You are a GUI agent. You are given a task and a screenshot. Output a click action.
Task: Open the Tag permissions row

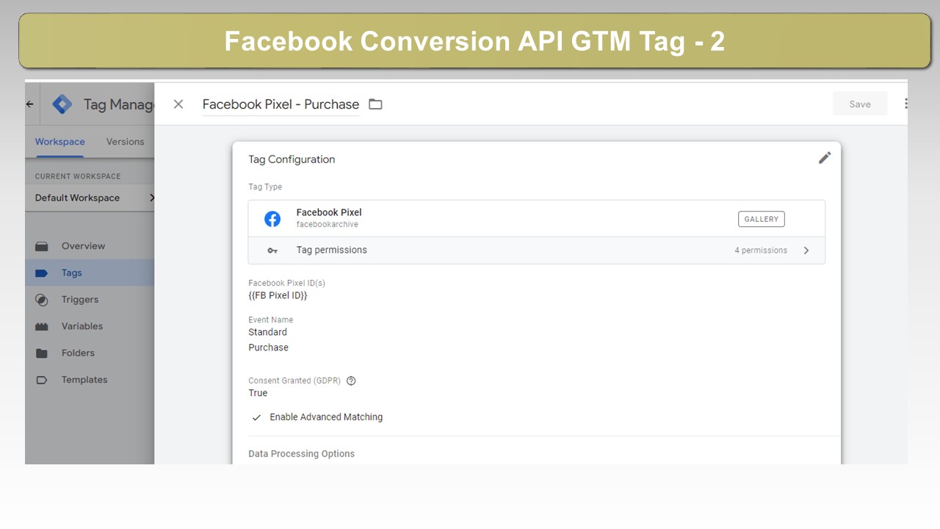click(537, 251)
